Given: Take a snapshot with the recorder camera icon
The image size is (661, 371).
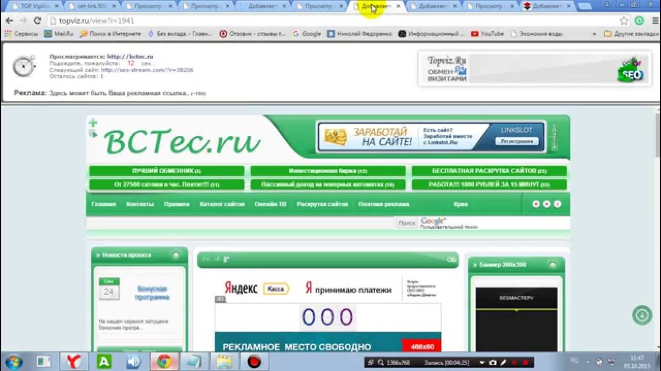Looking at the screenshot, I should [x=493, y=362].
